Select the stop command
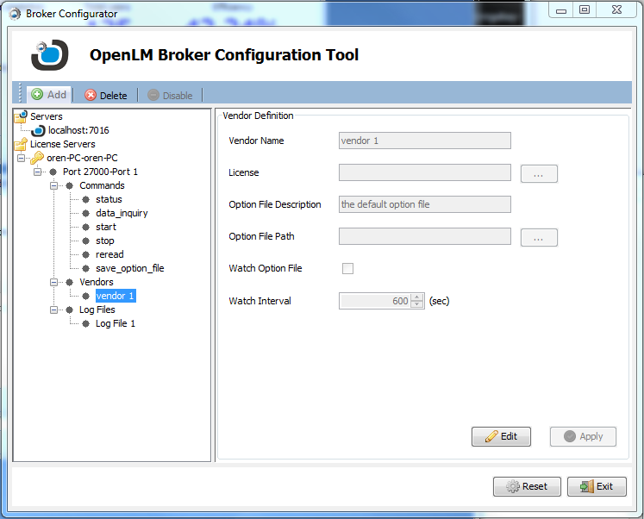 point(104,241)
